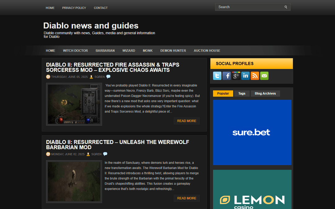Open the Google Plus profile icon

pos(236,76)
